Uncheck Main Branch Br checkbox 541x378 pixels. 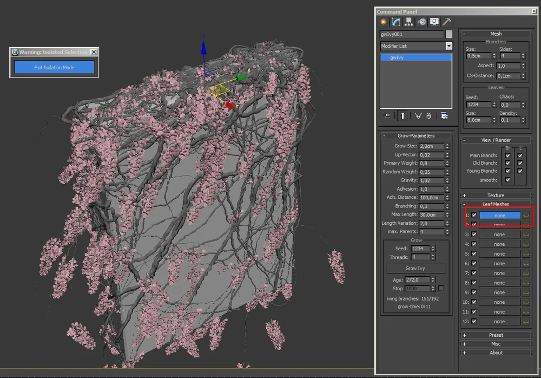coord(507,155)
